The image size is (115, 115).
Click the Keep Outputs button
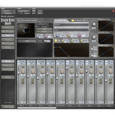[8, 107]
